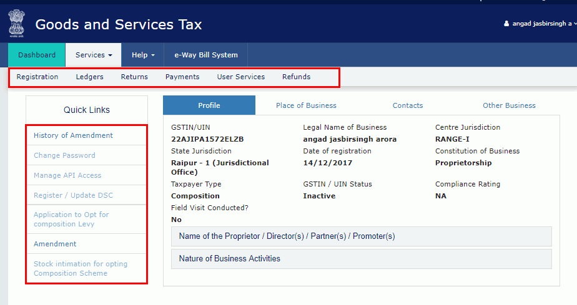577x305 pixels.
Task: Click the user profile icon beside angad jasbirsingh
Action: coord(506,24)
